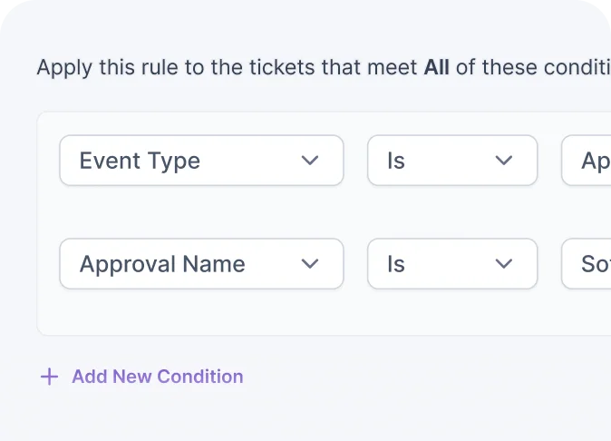The width and height of the screenshot is (611, 441).
Task: Click the plus icon beside Add New Condition
Action: 49,377
